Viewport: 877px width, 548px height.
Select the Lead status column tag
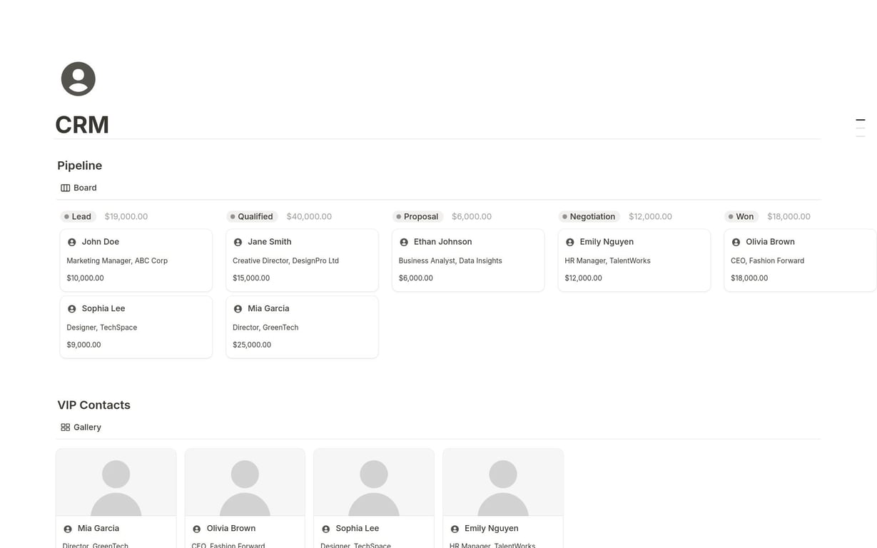point(78,216)
